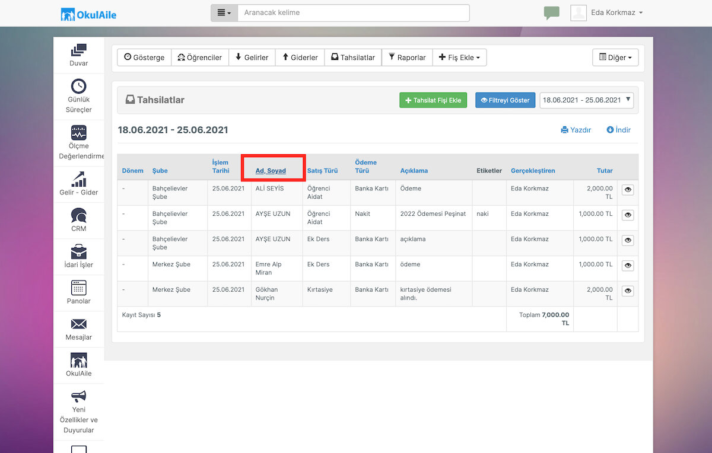
Task: Switch to Öğrenciler tab
Action: (200, 58)
